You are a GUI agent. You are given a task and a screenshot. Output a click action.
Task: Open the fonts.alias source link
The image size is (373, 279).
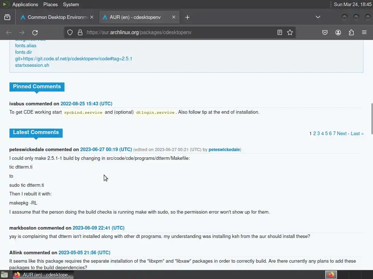(26, 45)
